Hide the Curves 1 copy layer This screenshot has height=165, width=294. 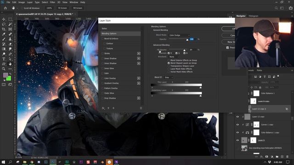pyautogui.click(x=237, y=125)
